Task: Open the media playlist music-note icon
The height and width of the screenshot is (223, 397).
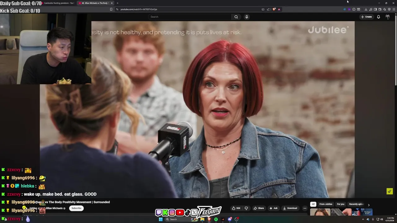Action: (x=371, y=9)
